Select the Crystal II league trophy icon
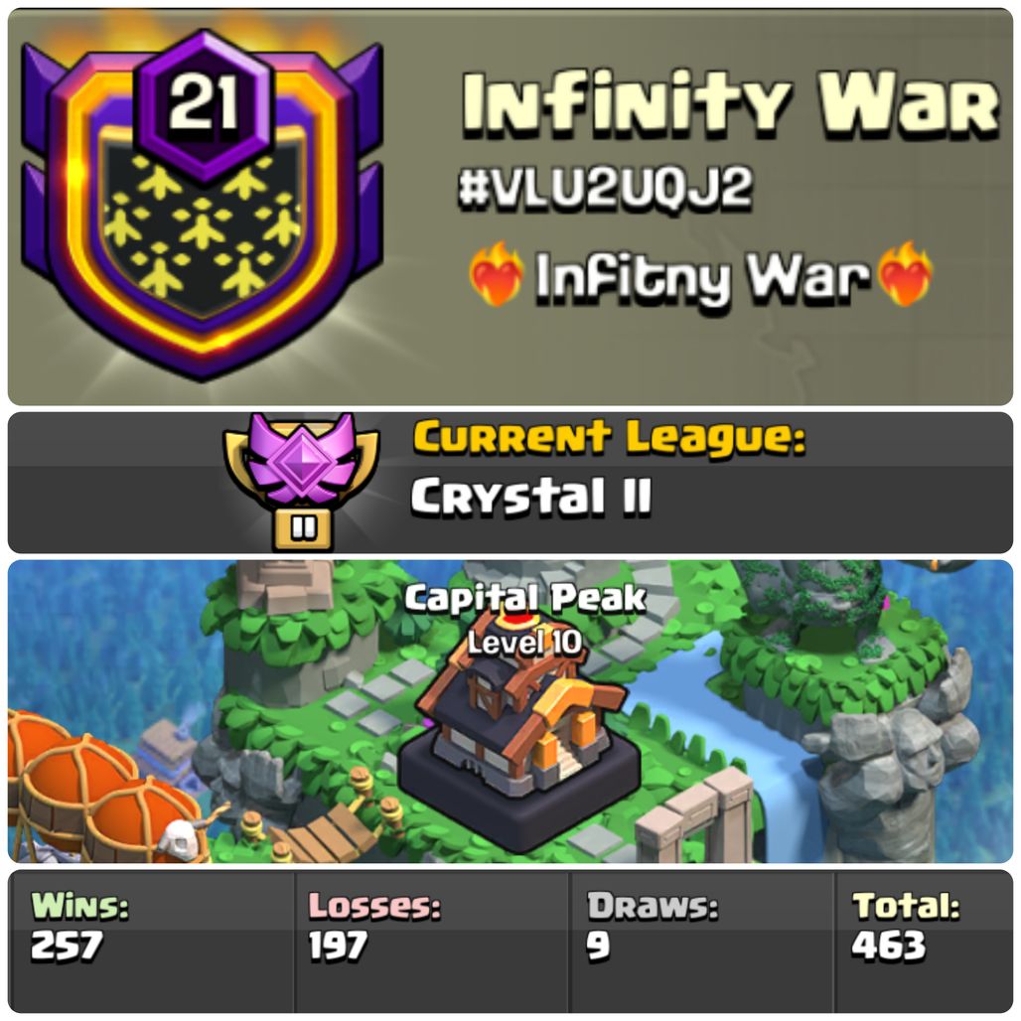This screenshot has width=1021, height=1021. point(302,483)
